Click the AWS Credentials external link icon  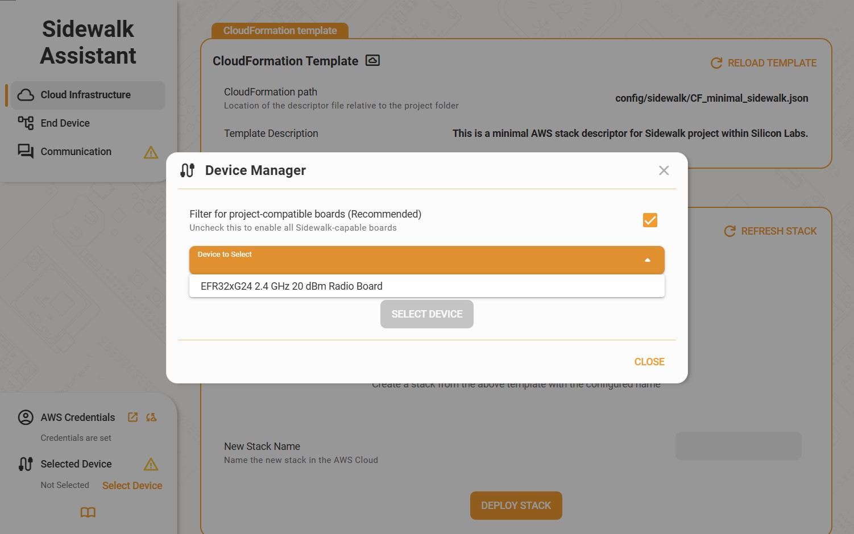[x=133, y=417]
